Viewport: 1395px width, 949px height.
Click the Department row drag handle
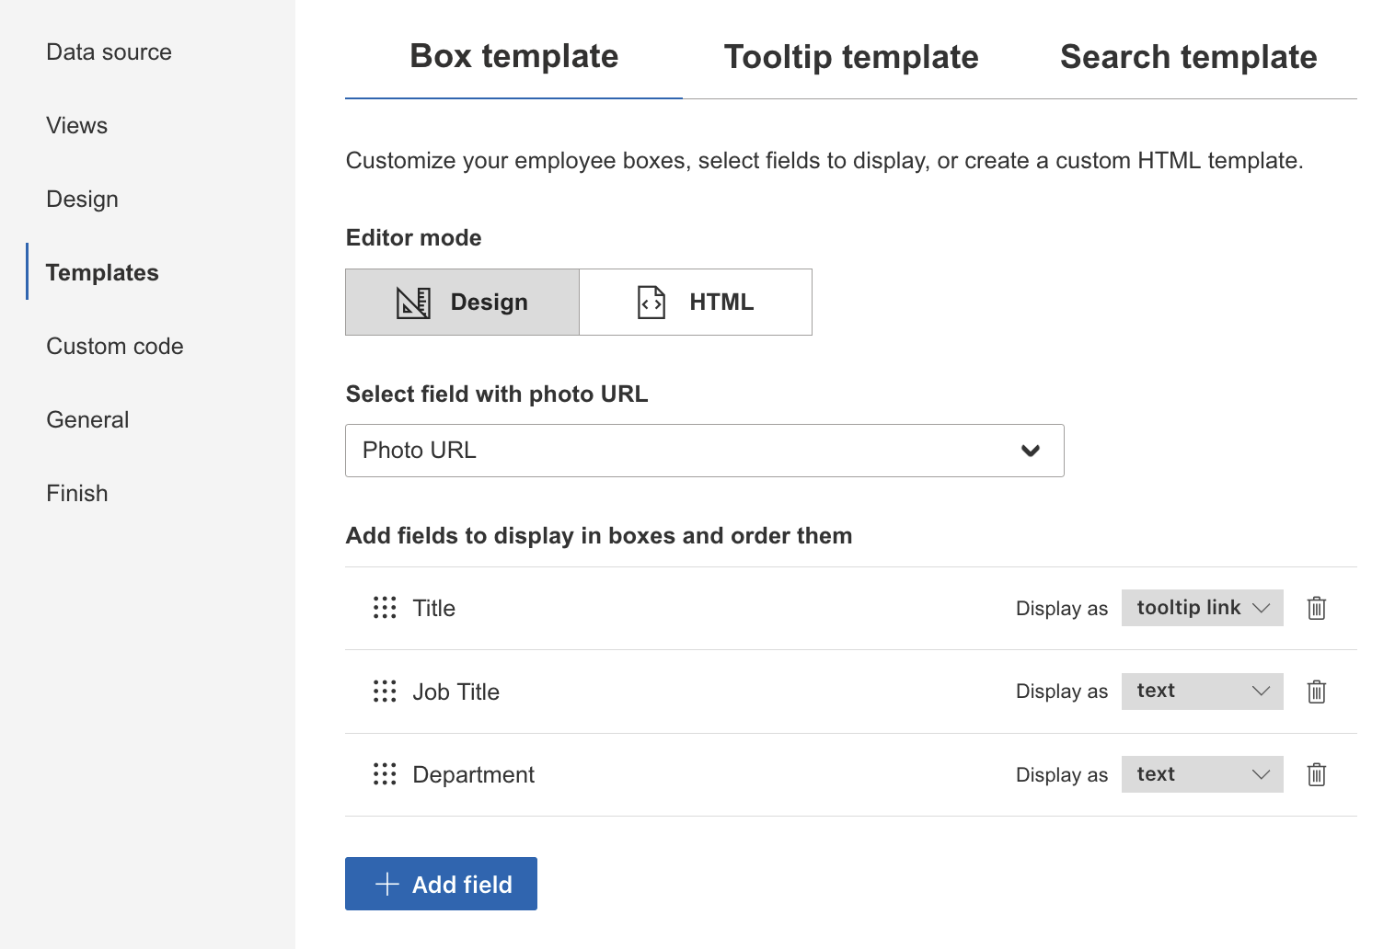pyautogui.click(x=385, y=774)
